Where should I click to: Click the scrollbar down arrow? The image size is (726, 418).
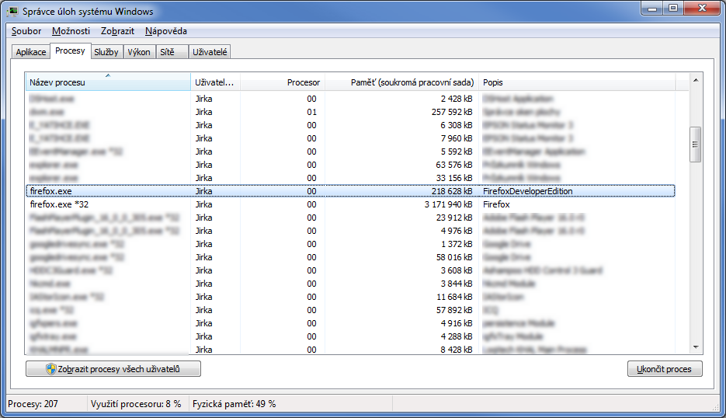[696, 348]
